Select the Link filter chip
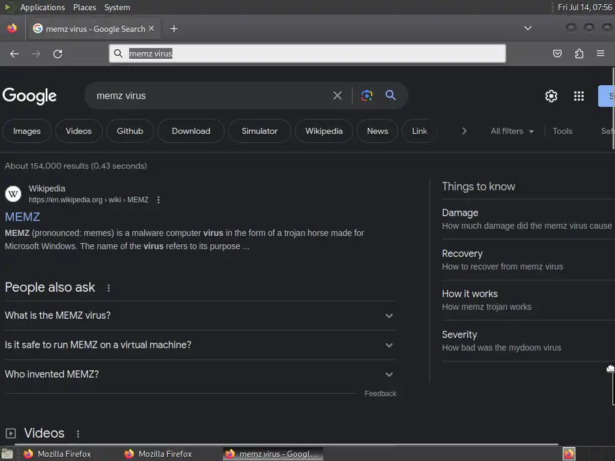 coord(419,131)
